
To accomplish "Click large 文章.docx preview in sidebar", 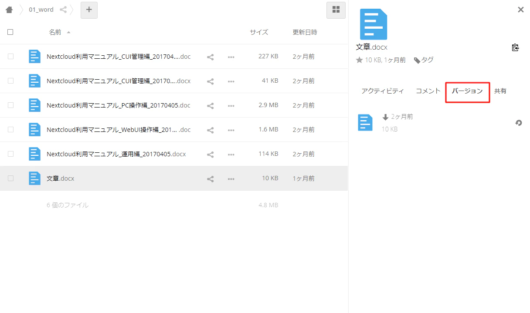I will click(374, 24).
